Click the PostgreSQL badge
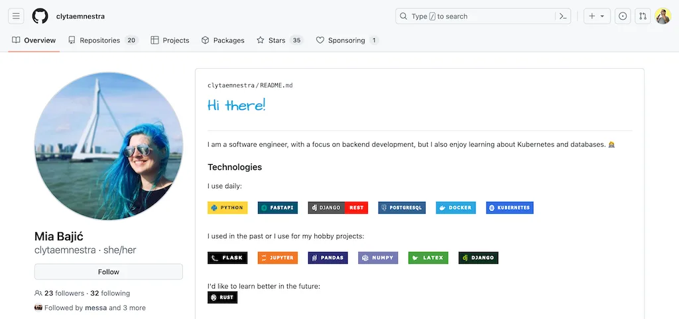This screenshot has width=679, height=319. (402, 207)
